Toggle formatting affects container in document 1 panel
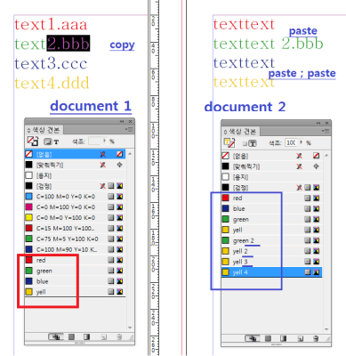346x356 pixels. 48,142
